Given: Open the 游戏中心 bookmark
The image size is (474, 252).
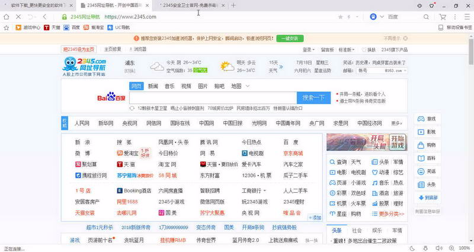Looking at the screenshot, I should click(x=28, y=27).
